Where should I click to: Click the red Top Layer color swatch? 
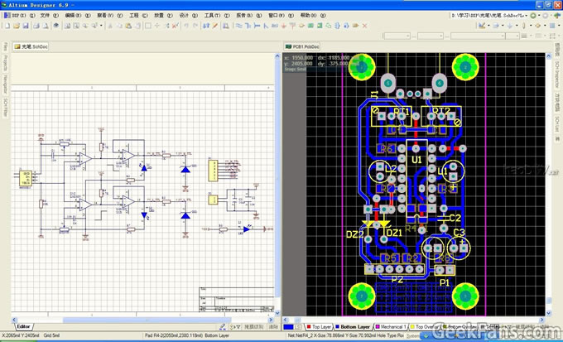point(308,327)
